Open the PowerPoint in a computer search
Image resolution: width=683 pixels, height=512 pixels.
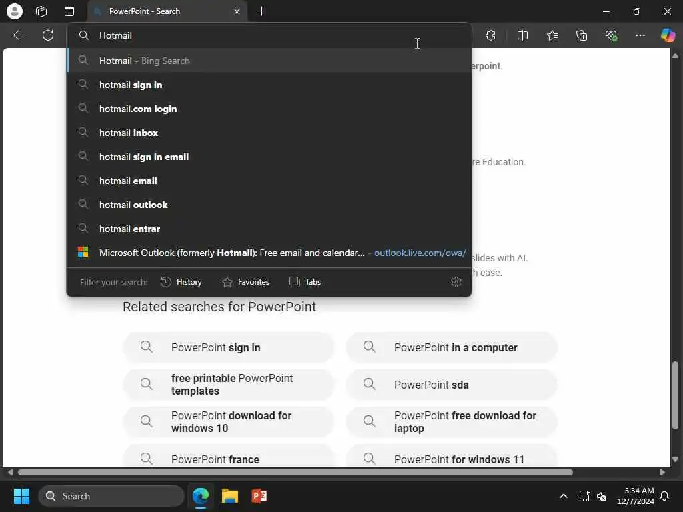pyautogui.click(x=452, y=347)
